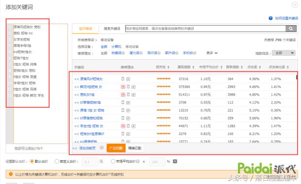Filter devices by 计算机
Image resolution: width=301 pixels, height=184 pixels.
(x=117, y=47)
